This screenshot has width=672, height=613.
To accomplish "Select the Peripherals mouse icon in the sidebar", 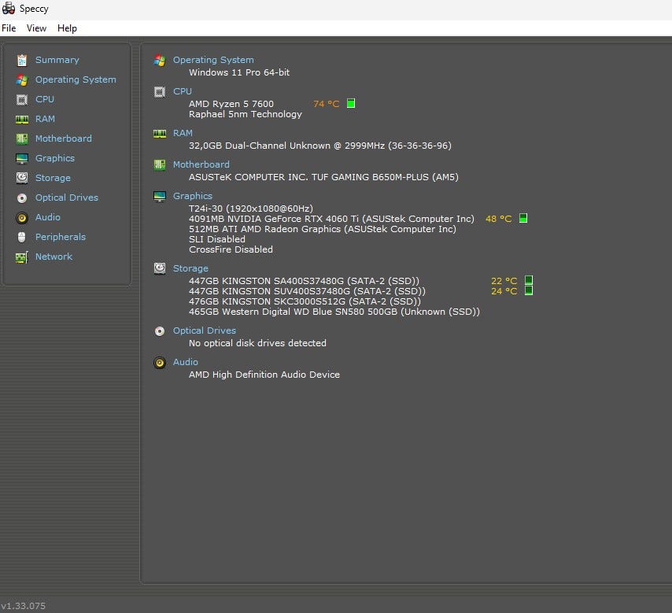I will (x=21, y=237).
